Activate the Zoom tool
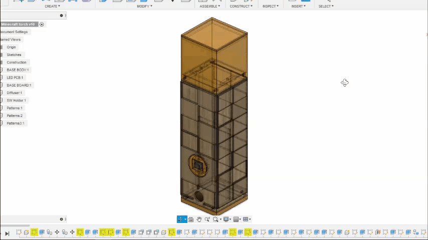 207,219
